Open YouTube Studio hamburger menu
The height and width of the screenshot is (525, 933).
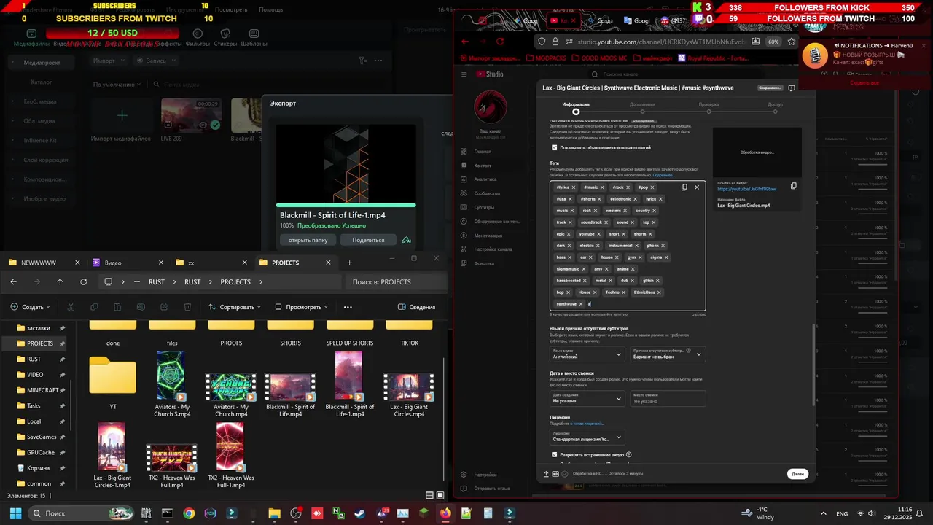pos(464,74)
